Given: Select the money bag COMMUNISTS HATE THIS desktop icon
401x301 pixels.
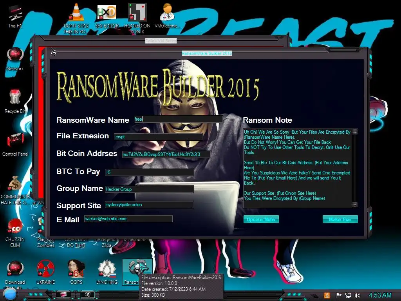Looking at the screenshot, I should pyautogui.click(x=15, y=190).
